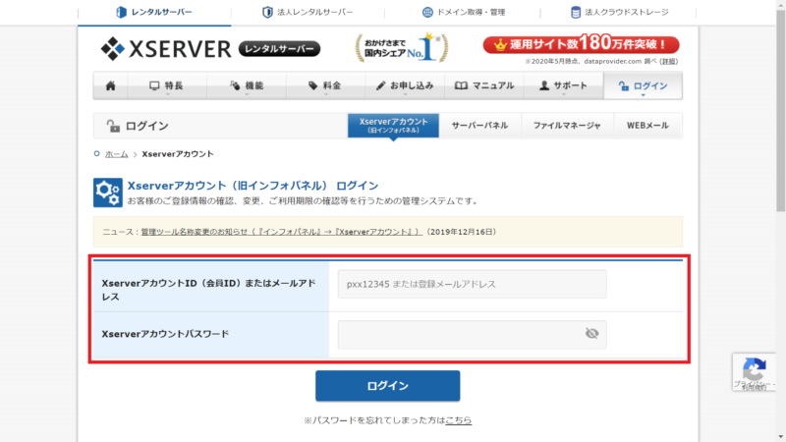Open the ログイン menu in navigation bar
The image size is (786, 442).
[644, 85]
